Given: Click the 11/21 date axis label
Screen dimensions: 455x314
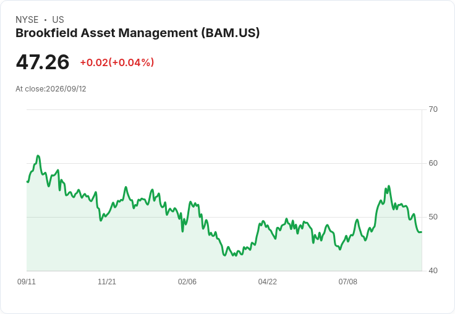Looking at the screenshot, I should [x=107, y=281].
